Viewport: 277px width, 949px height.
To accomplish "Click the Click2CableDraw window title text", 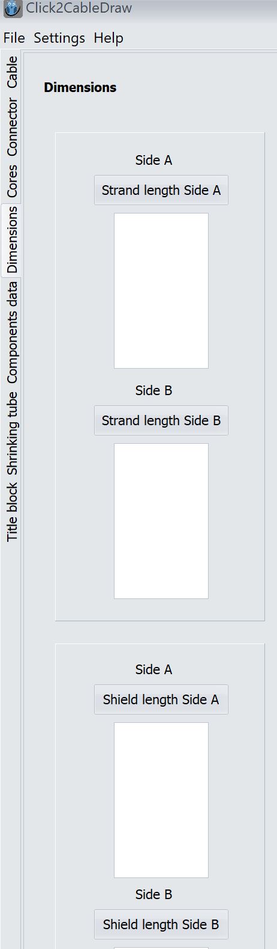I will [x=79, y=8].
